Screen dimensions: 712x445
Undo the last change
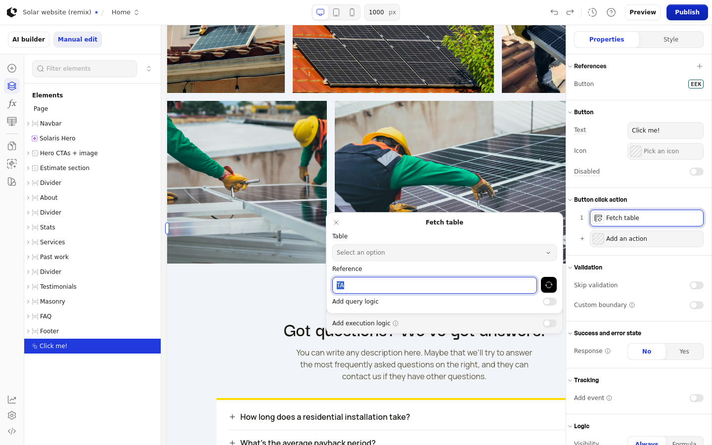[554, 12]
